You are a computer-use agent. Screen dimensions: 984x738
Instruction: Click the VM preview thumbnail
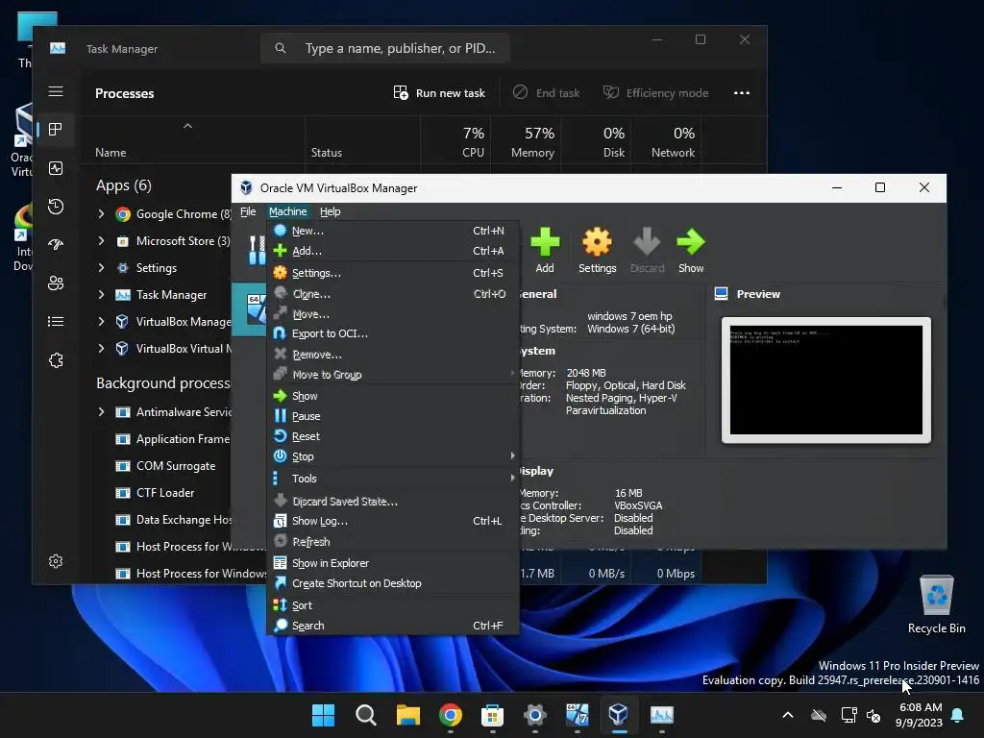click(825, 380)
